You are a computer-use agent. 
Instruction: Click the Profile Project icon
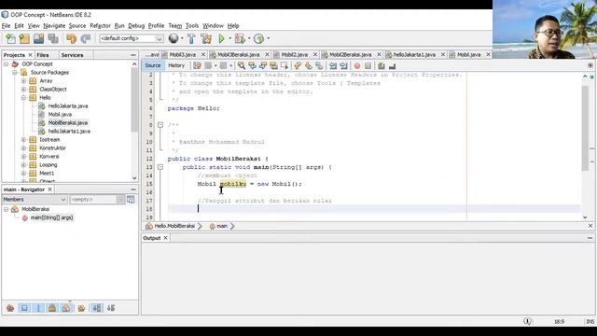pyautogui.click(x=258, y=38)
